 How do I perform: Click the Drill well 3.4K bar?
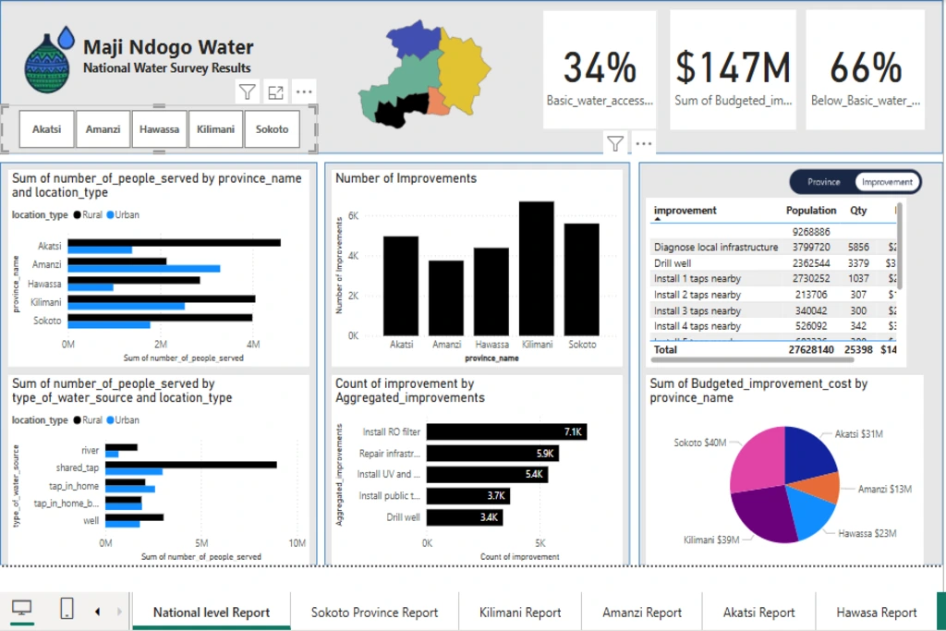[x=465, y=517]
